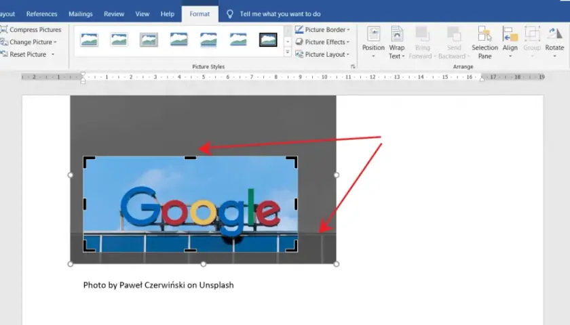Click the Google sign image

(191, 204)
